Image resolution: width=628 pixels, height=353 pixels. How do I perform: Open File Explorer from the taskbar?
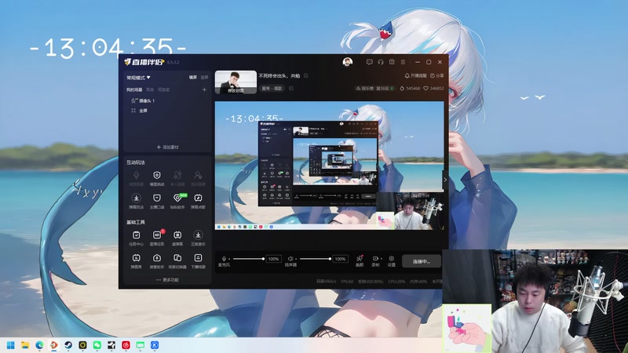[25, 345]
